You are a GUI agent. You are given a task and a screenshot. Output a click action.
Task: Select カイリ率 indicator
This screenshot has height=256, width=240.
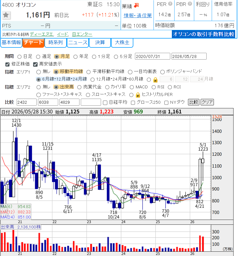point(107,87)
